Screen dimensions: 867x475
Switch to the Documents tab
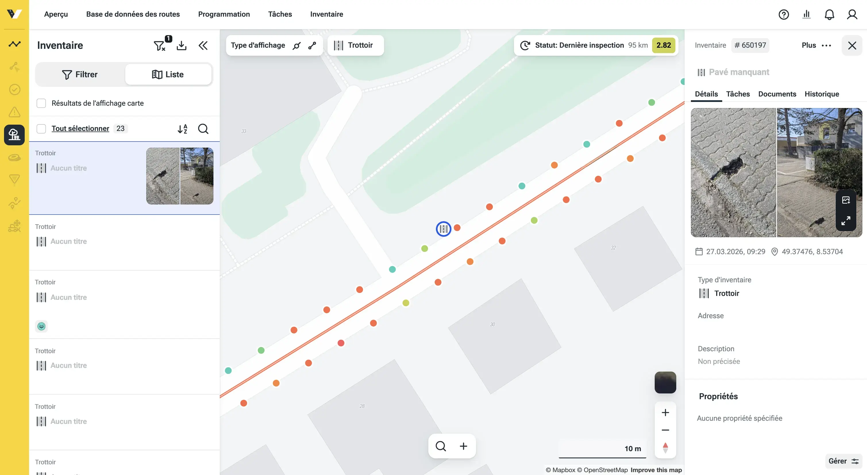pos(777,94)
